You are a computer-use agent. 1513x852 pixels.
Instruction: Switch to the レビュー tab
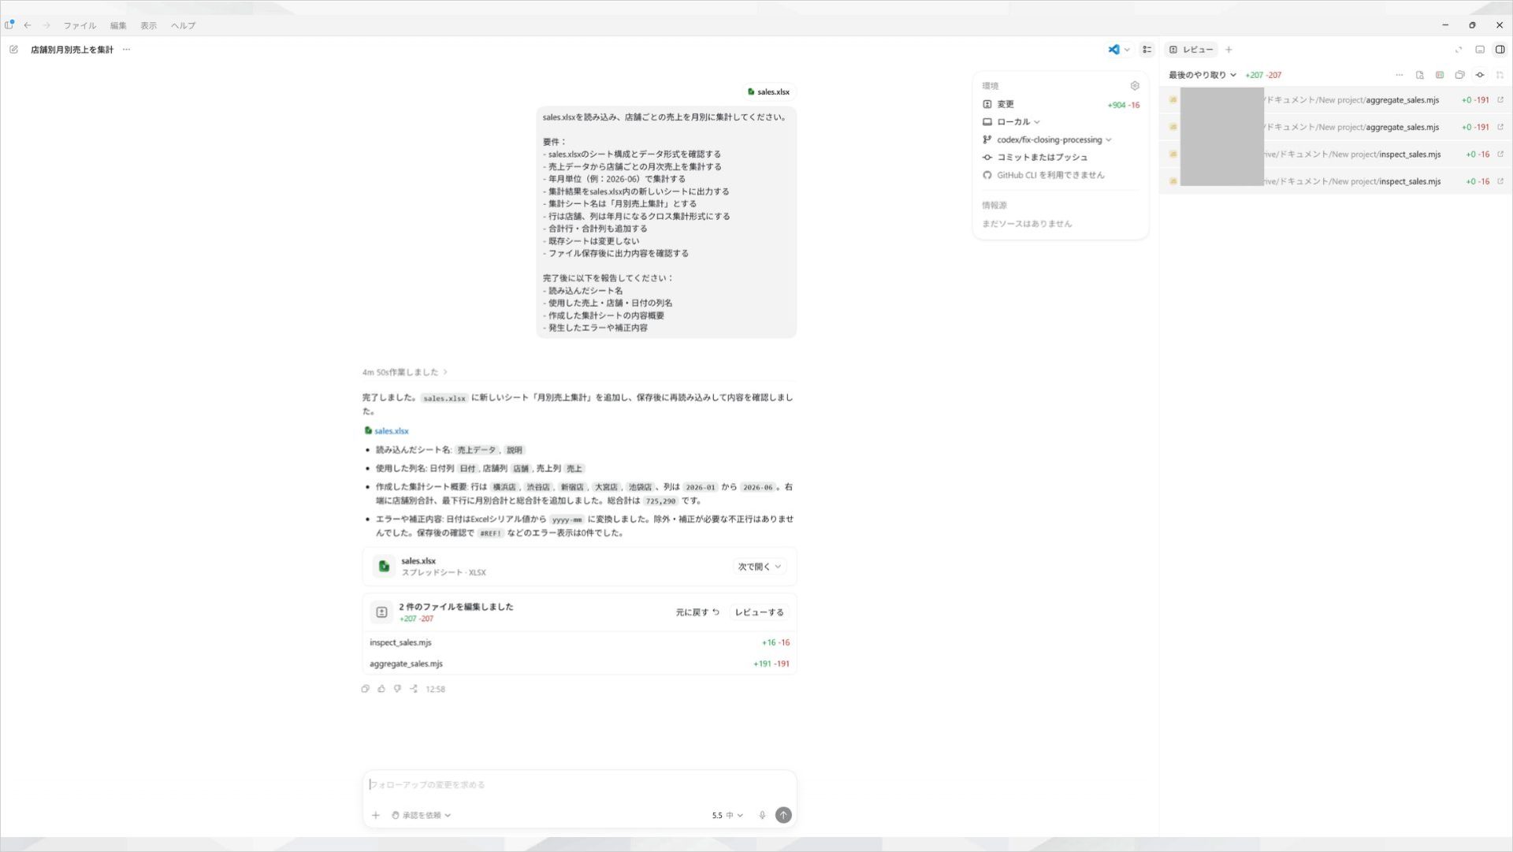tap(1191, 50)
